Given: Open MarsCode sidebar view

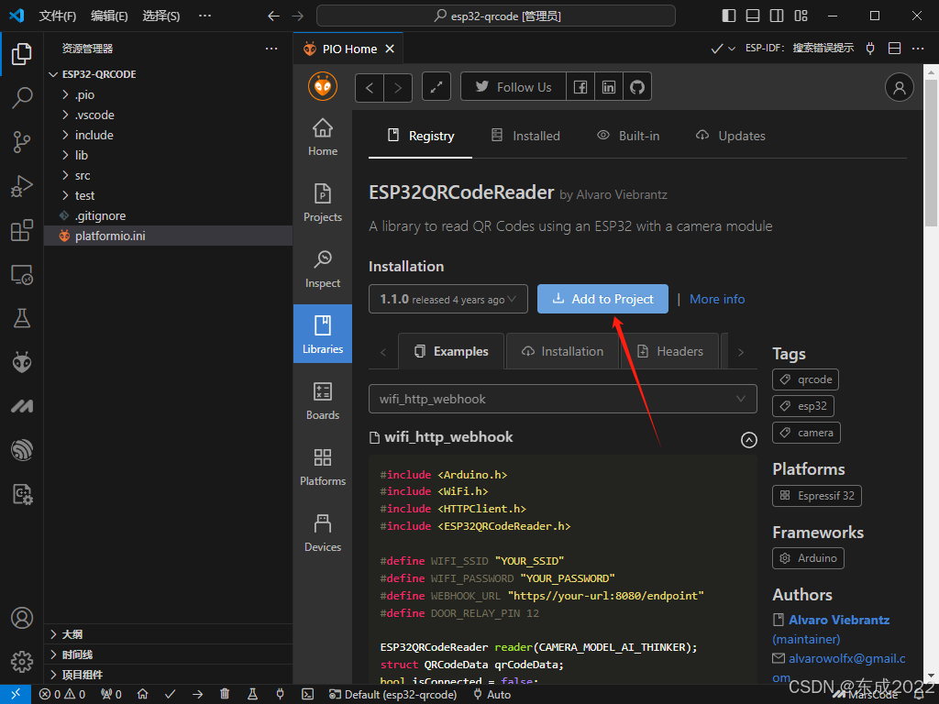Looking at the screenshot, I should [x=22, y=406].
